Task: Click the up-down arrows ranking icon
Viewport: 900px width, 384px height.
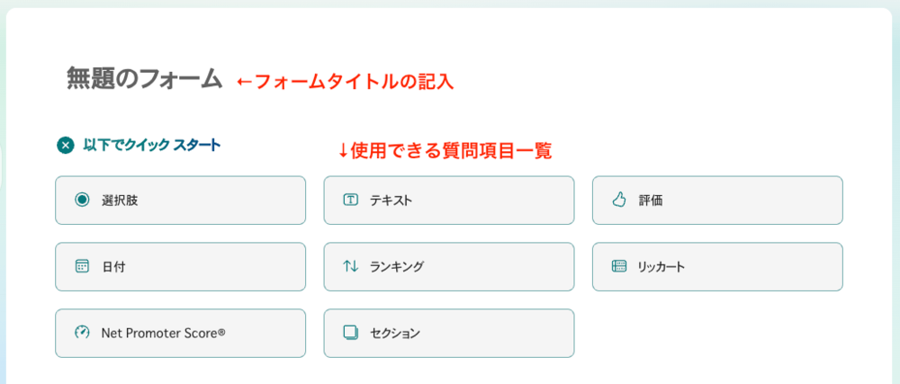Action: (351, 266)
